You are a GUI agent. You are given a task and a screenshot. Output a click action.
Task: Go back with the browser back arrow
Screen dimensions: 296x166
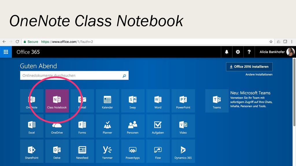(4, 41)
